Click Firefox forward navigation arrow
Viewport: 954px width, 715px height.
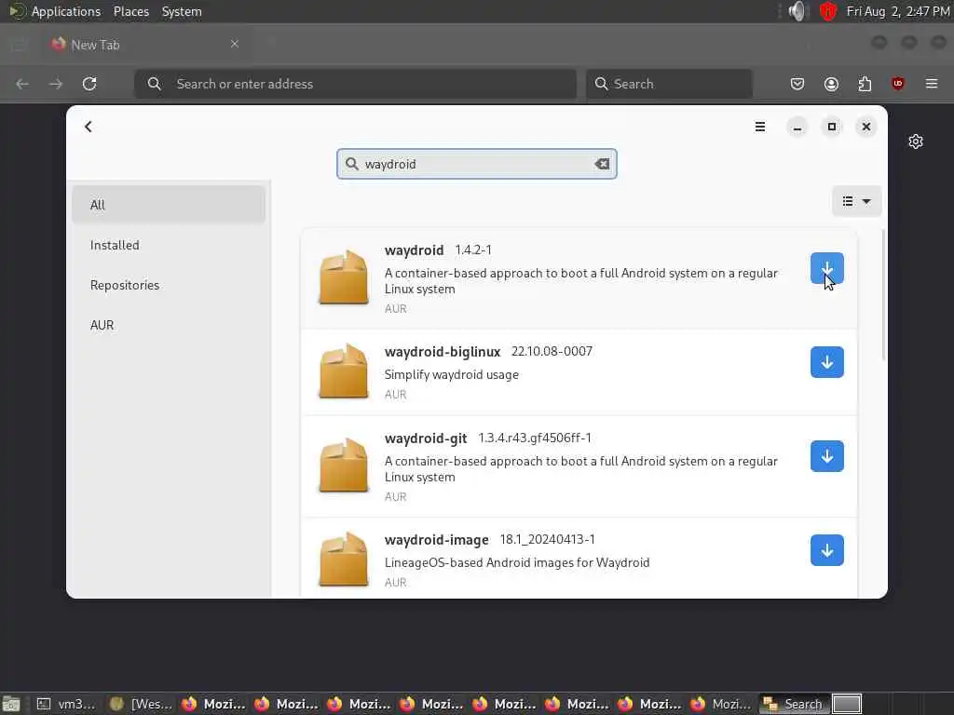(56, 84)
